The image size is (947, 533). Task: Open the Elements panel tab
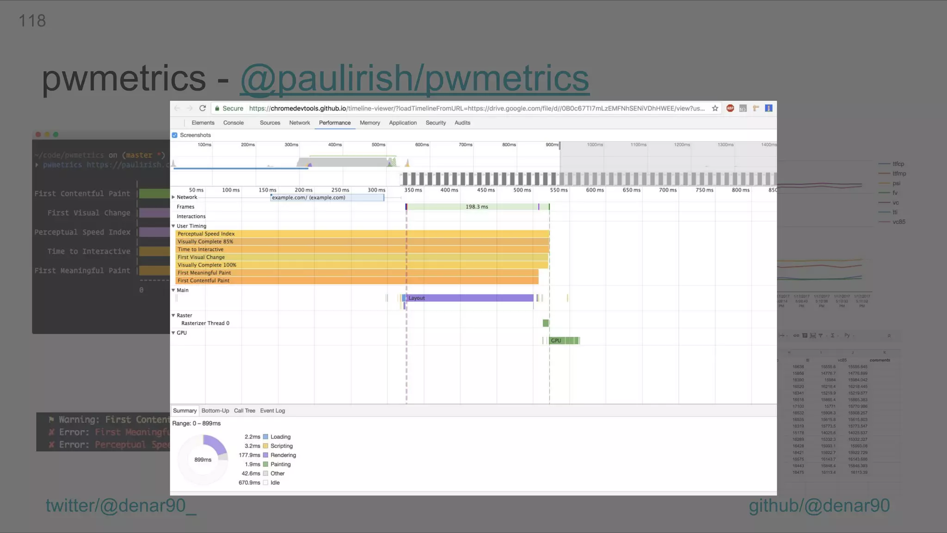point(203,123)
